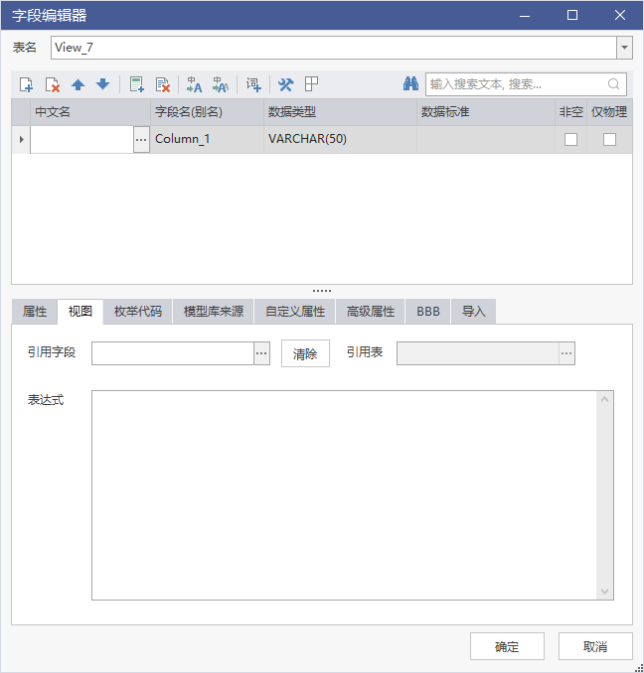Click the binoculars find icon
The image size is (644, 673).
coord(410,83)
